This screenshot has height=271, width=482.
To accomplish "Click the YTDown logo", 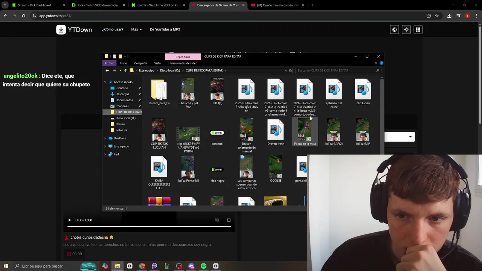I will coord(74,29).
